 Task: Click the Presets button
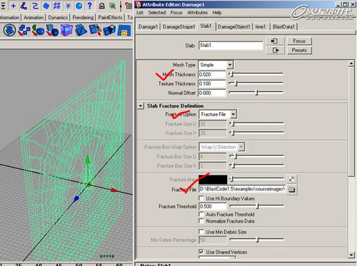[x=299, y=50]
